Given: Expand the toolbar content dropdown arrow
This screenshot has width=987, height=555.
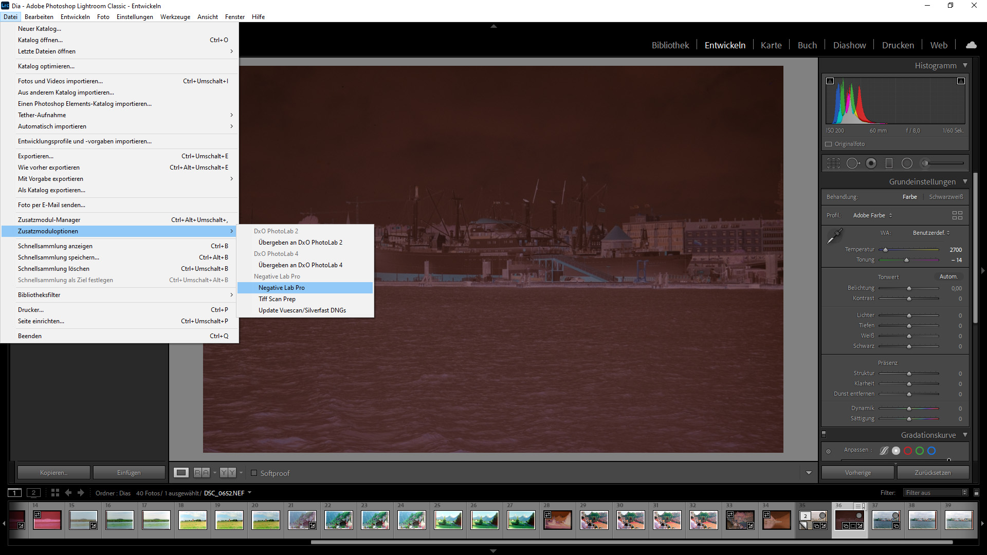Looking at the screenshot, I should coord(809,473).
